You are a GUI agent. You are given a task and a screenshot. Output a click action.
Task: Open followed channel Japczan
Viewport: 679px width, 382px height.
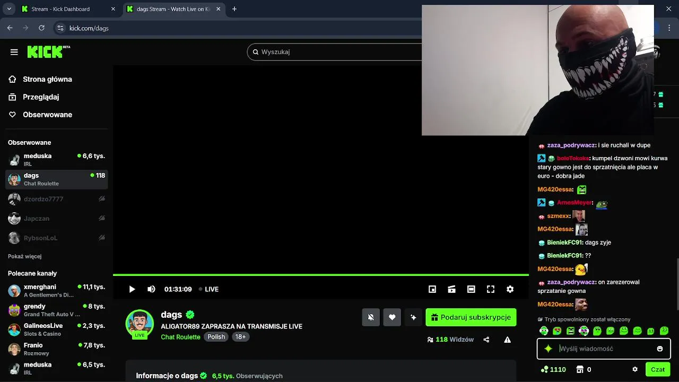click(x=57, y=219)
